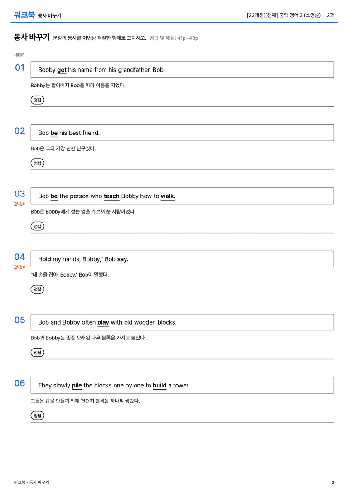Click the 정답 badge under question 01
Screen dimensions: 348x492
pyautogui.click(x=37, y=100)
